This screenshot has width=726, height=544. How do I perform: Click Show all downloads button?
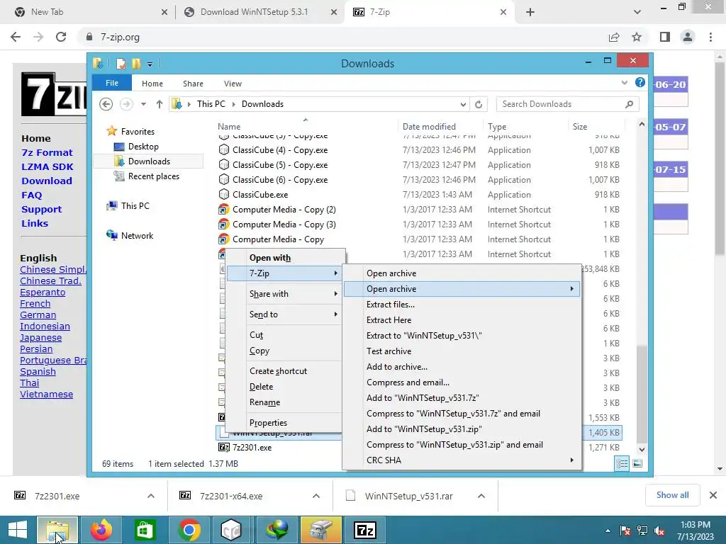[x=672, y=495]
